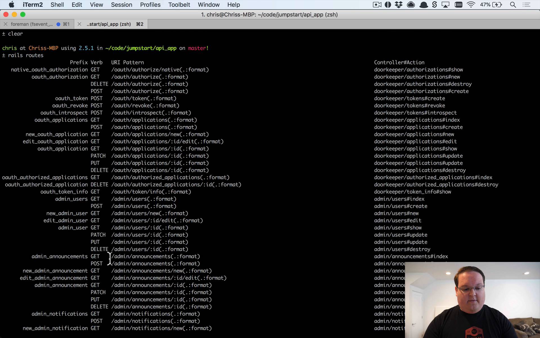
Task: Click the half-circle contrast menu bar icon
Action: (x=388, y=5)
